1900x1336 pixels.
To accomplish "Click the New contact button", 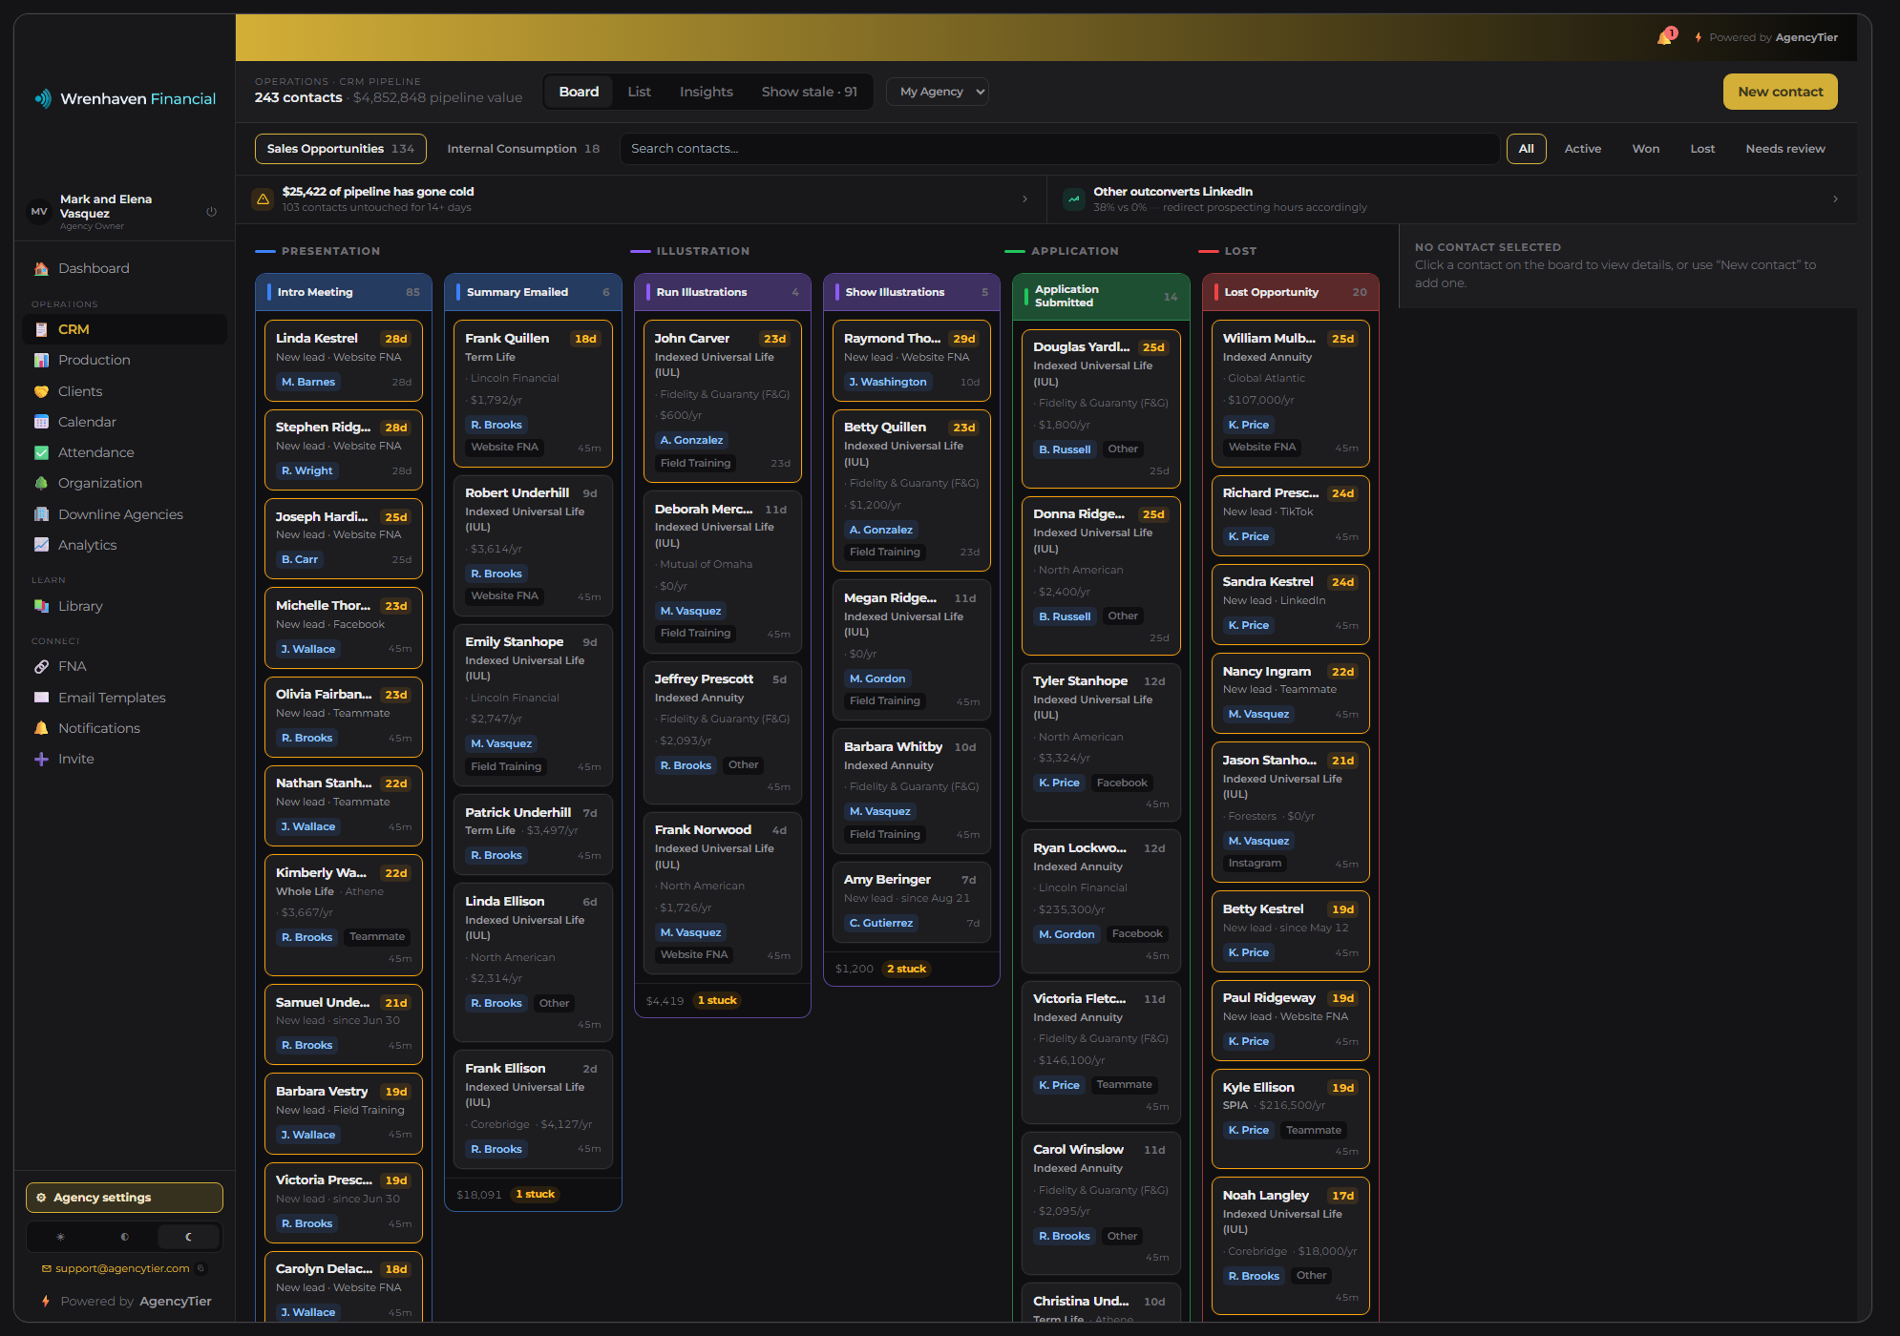I will point(1780,92).
